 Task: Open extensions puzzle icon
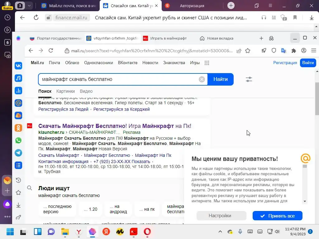[293, 51]
